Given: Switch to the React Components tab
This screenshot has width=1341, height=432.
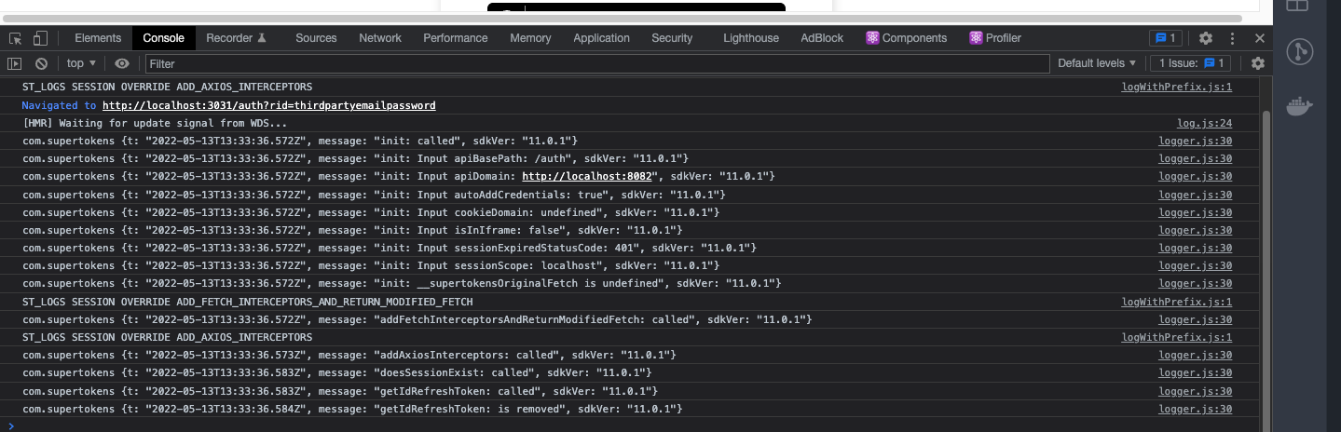Looking at the screenshot, I should pos(906,38).
